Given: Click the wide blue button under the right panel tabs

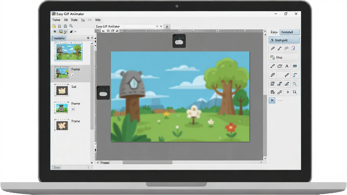Looking at the screenshot, I should click(x=284, y=40).
